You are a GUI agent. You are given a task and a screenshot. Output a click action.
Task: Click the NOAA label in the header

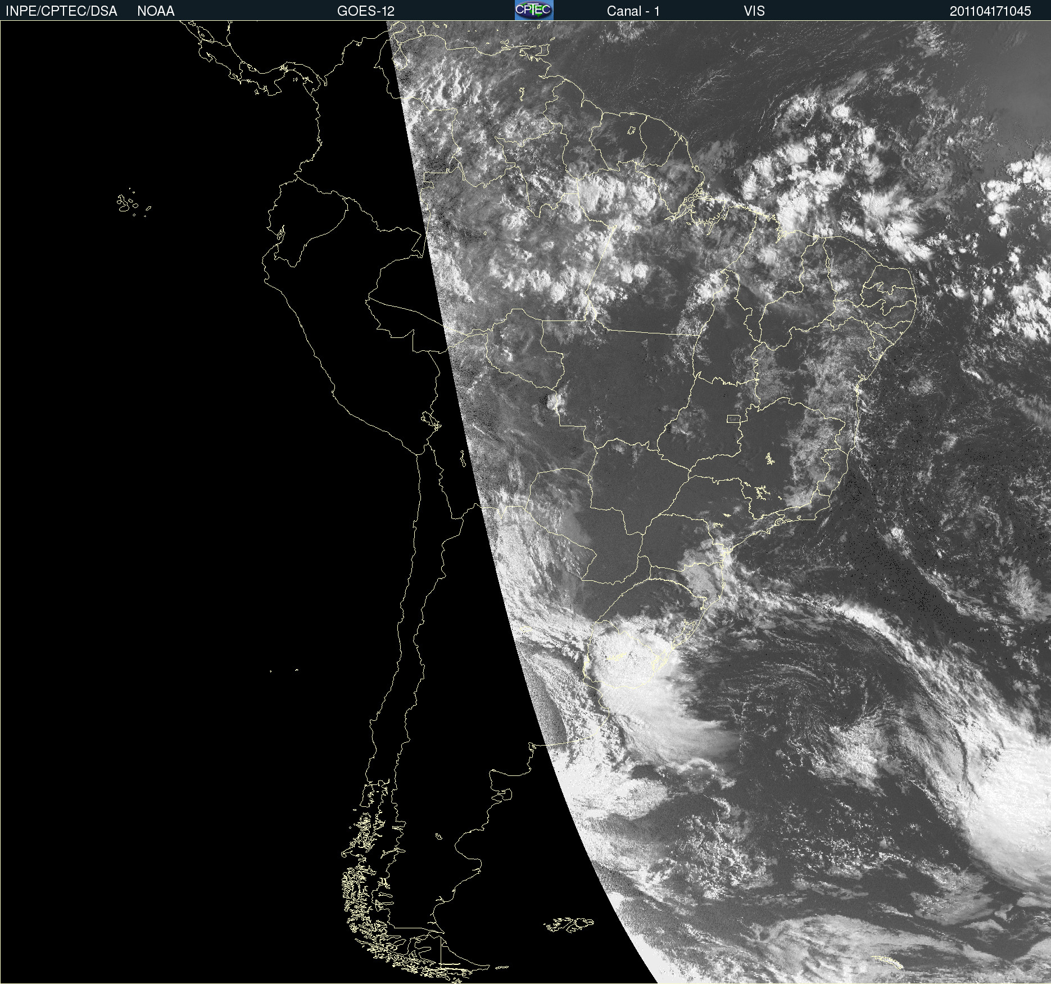point(156,11)
